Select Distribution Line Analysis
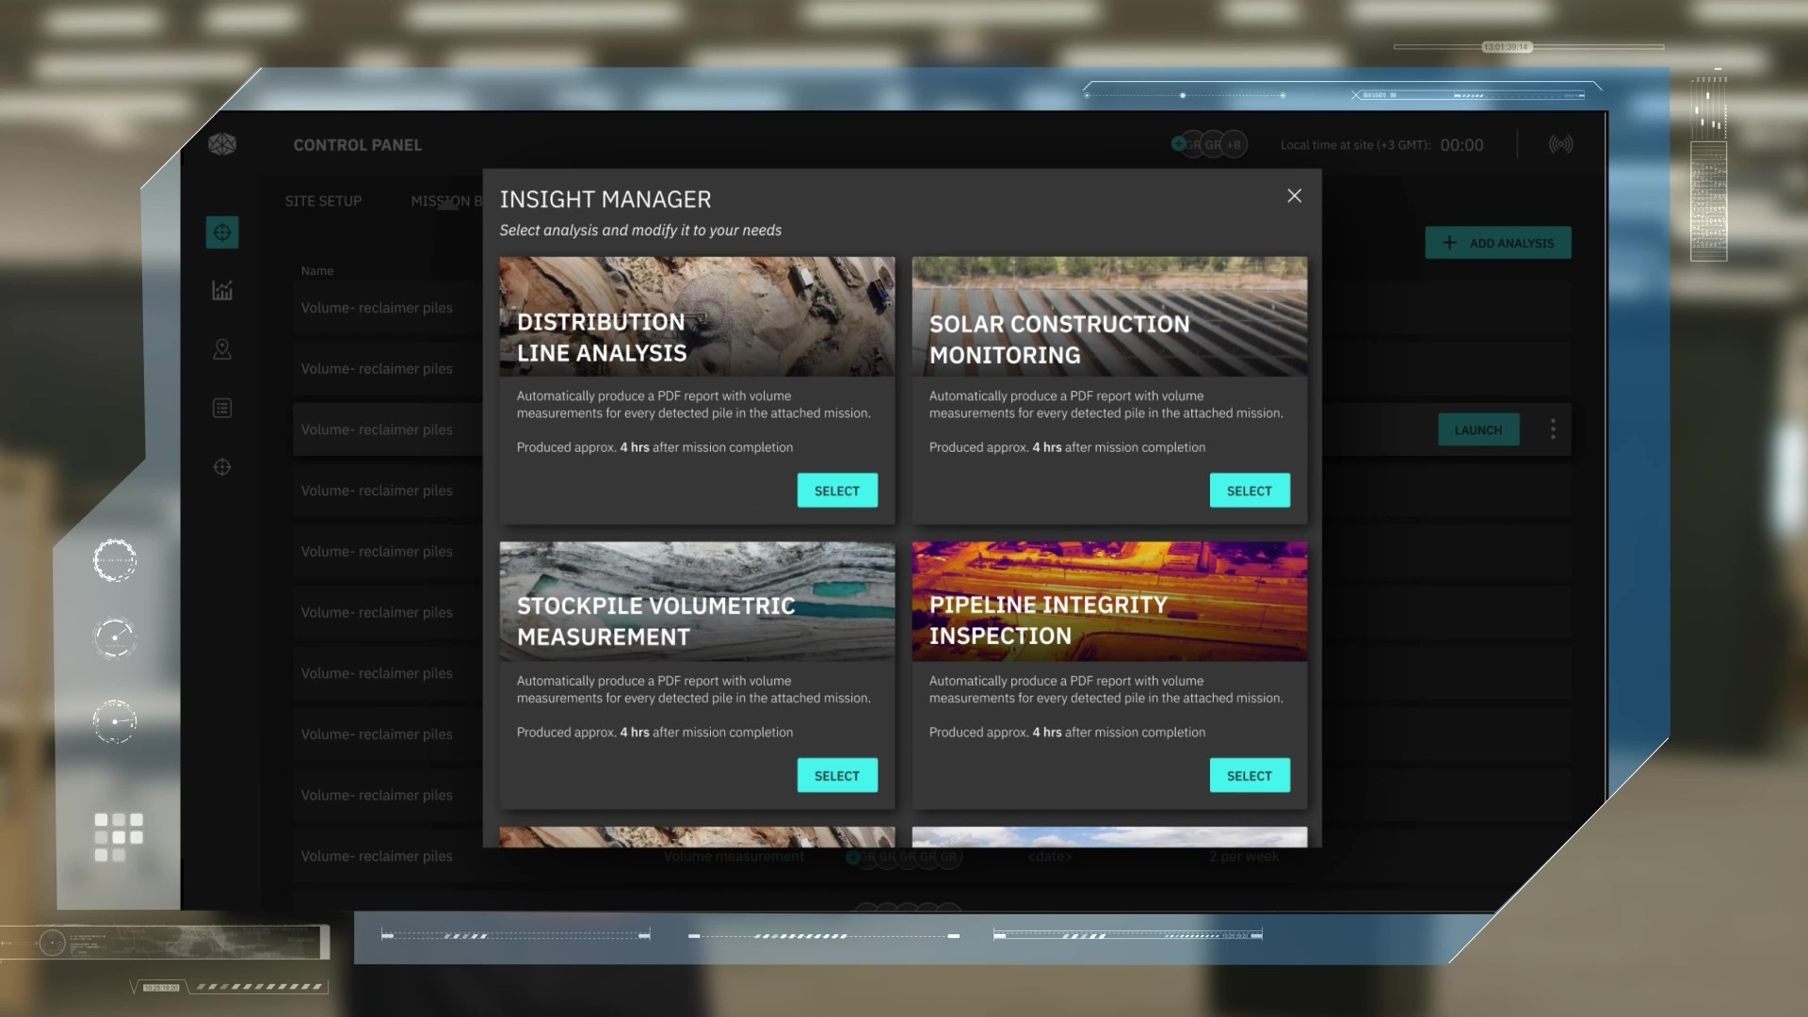The height and width of the screenshot is (1017, 1808). 836,491
